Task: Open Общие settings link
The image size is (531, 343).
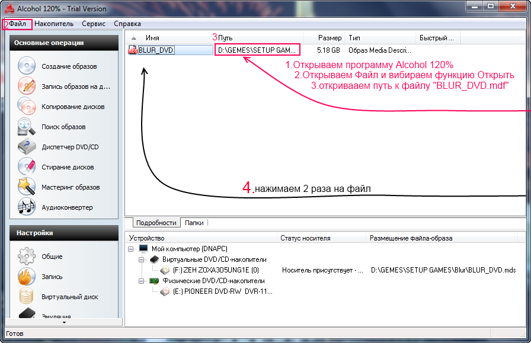Action: [x=52, y=257]
